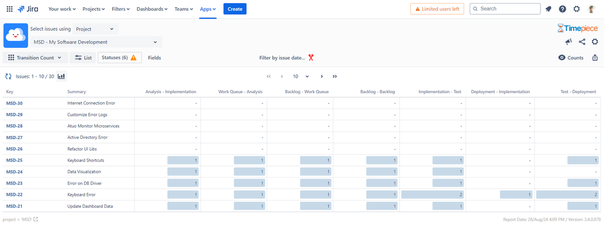604x226 pixels.
Task: Open issue MSD-27
Action: pos(15,137)
